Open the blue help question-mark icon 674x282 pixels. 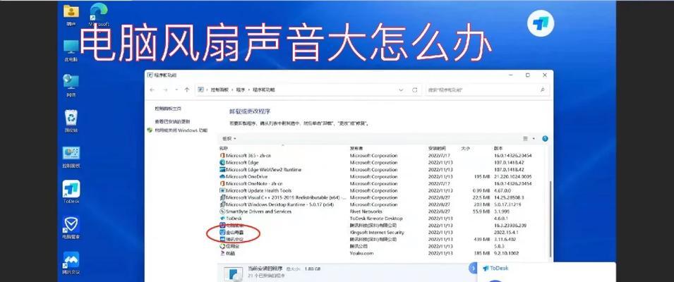(545, 139)
